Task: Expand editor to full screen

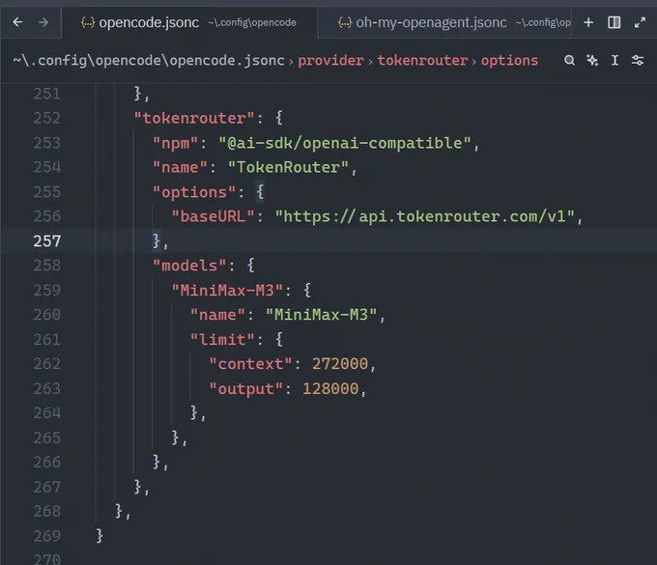Action: pyautogui.click(x=640, y=22)
